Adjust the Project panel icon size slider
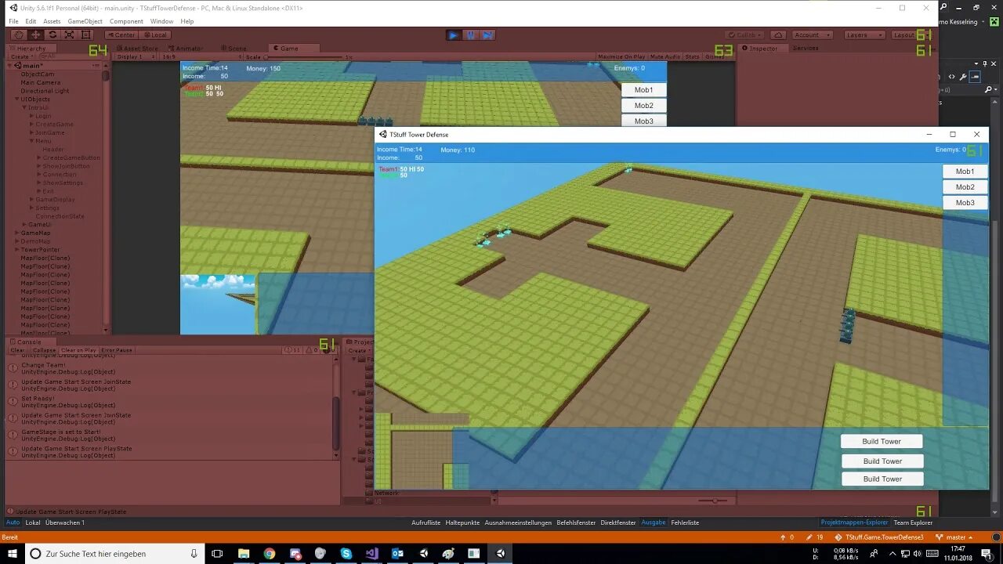The width and height of the screenshot is (1003, 564). pos(714,501)
